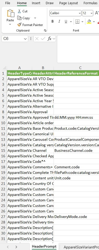This screenshot has width=99, height=250.
Task: Select column A header
Action: [x=20, y=68]
